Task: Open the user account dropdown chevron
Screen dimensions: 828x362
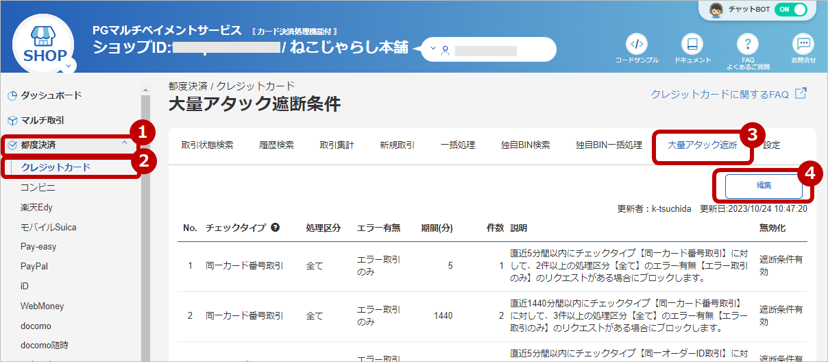Action: pos(433,50)
